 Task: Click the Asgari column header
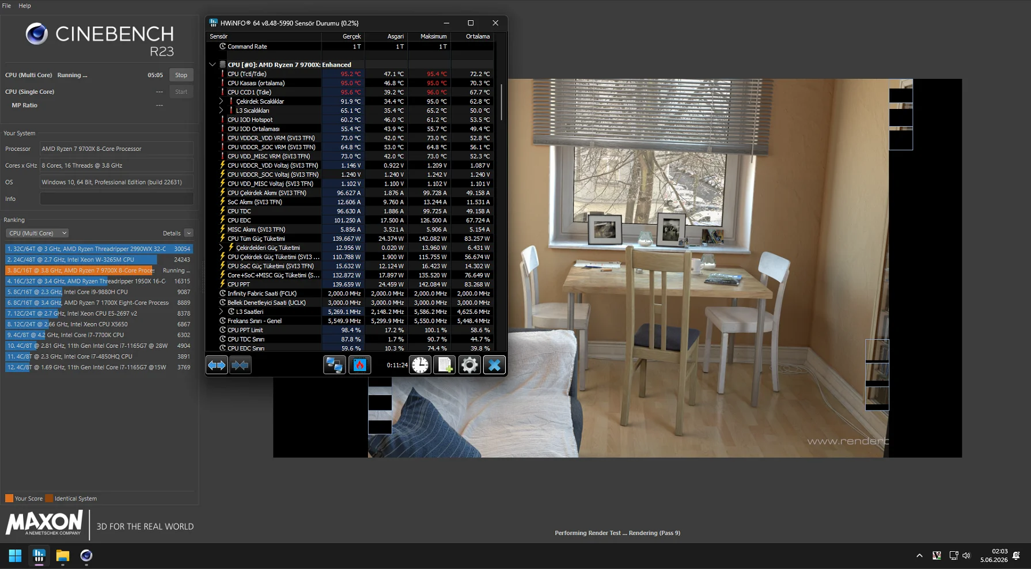tap(386, 36)
